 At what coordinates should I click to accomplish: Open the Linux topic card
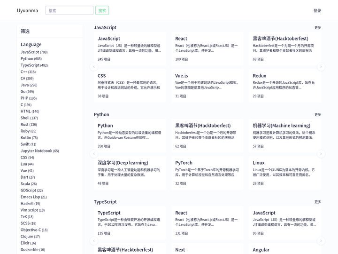pyautogui.click(x=285, y=173)
